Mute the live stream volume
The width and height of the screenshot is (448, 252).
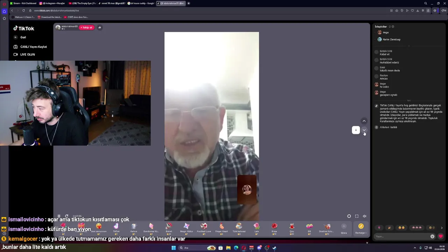(364, 216)
